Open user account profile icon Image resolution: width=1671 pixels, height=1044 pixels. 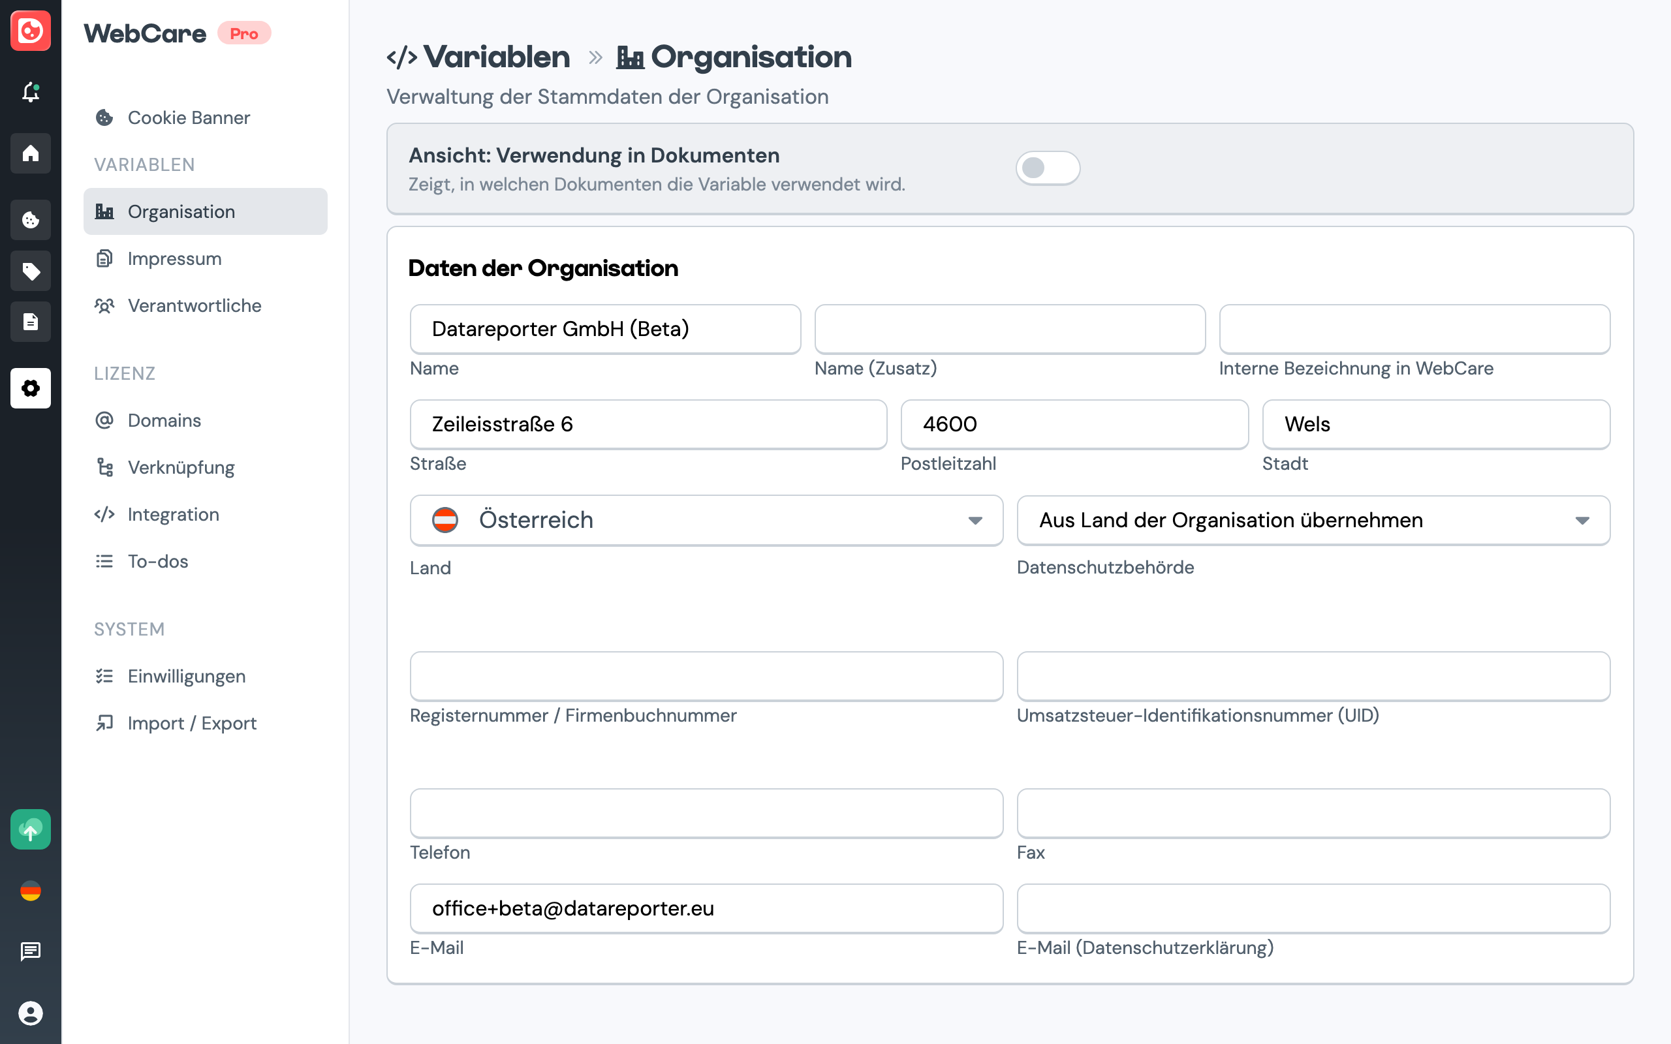(31, 1013)
